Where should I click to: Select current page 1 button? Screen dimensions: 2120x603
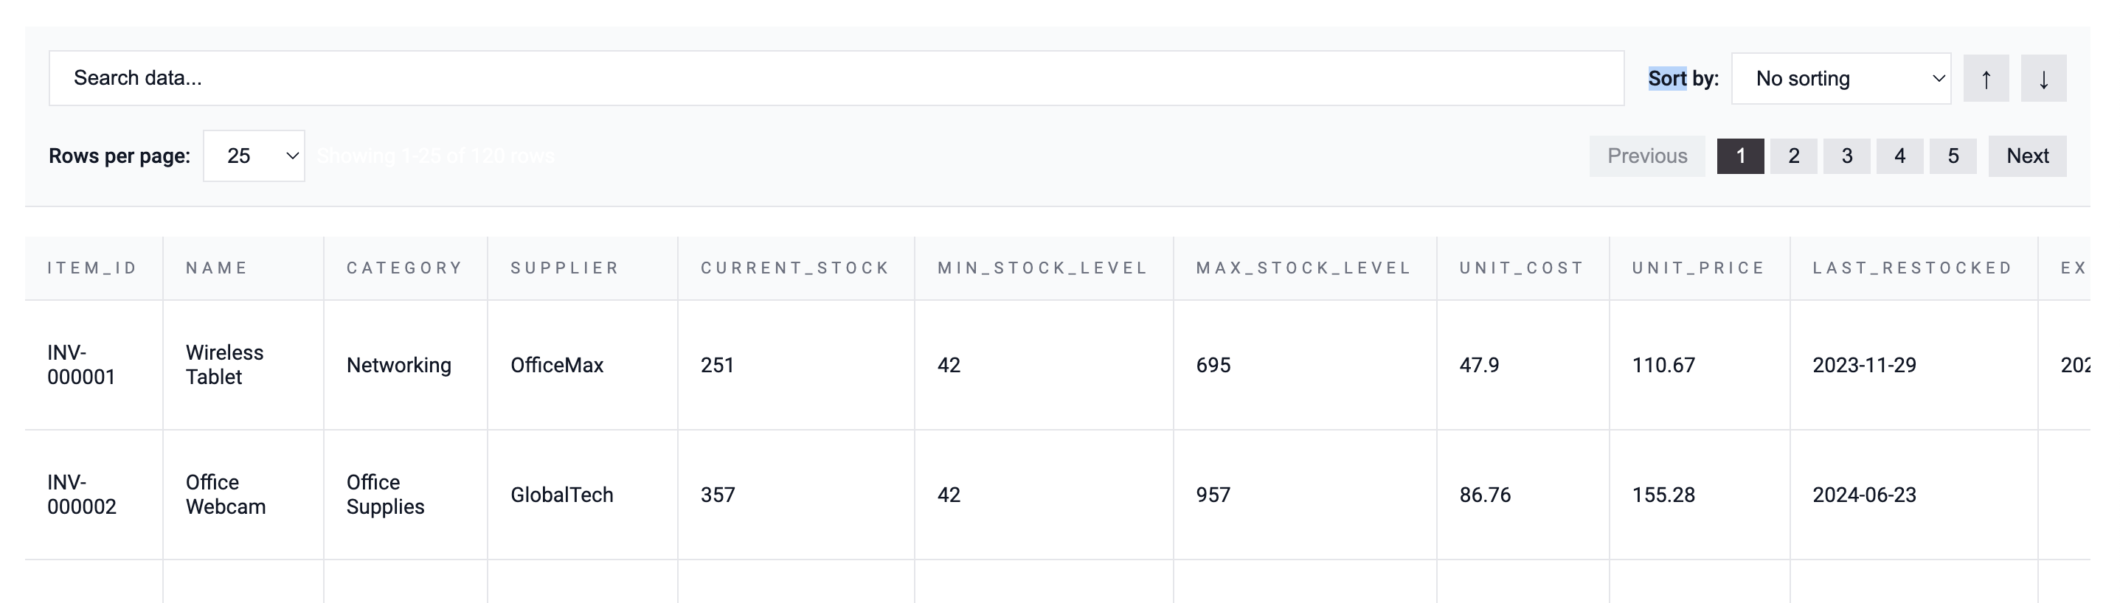[1740, 156]
